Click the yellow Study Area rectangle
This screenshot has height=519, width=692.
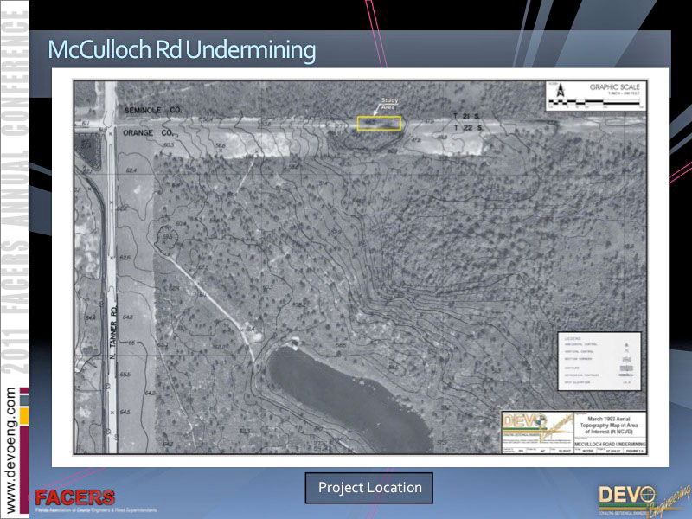(x=379, y=124)
